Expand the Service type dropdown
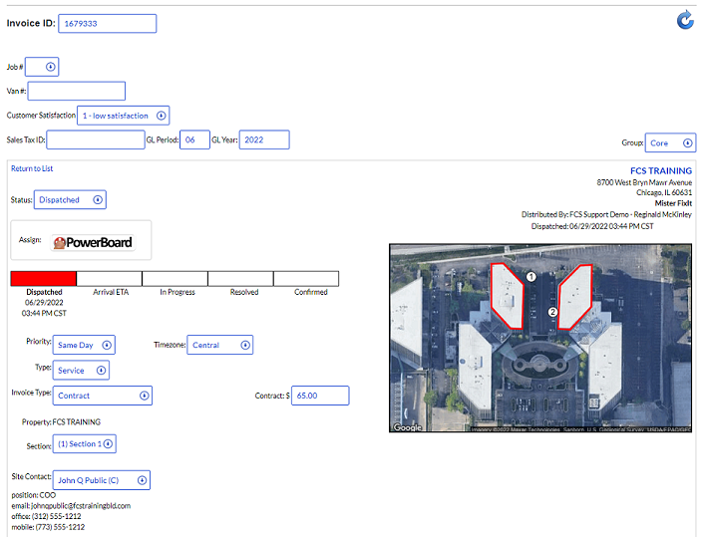This screenshot has height=537, width=704. click(x=81, y=371)
